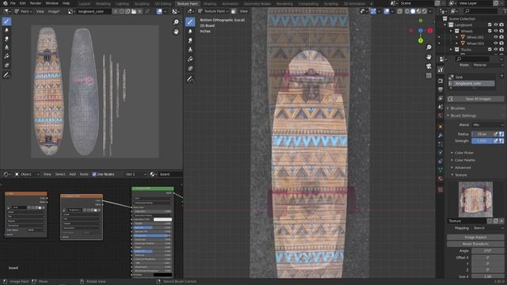Open the File menu
This screenshot has width=507, height=285.
pyautogui.click(x=13, y=3)
